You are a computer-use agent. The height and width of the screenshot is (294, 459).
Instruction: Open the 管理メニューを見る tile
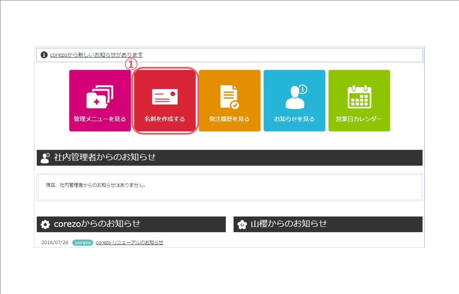tap(100, 100)
